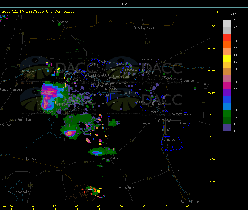
Task: Click the Morados label
Action: point(32,158)
